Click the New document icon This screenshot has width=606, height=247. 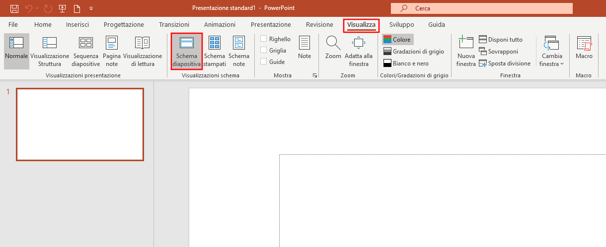point(76,8)
